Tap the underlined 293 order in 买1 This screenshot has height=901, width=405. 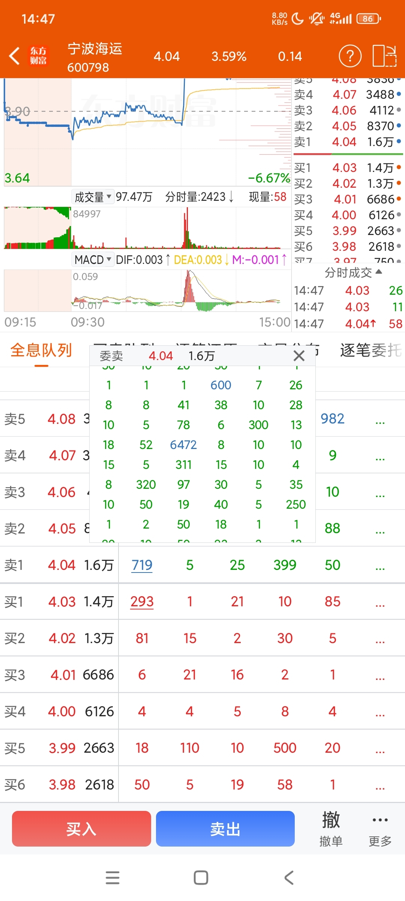point(142,601)
